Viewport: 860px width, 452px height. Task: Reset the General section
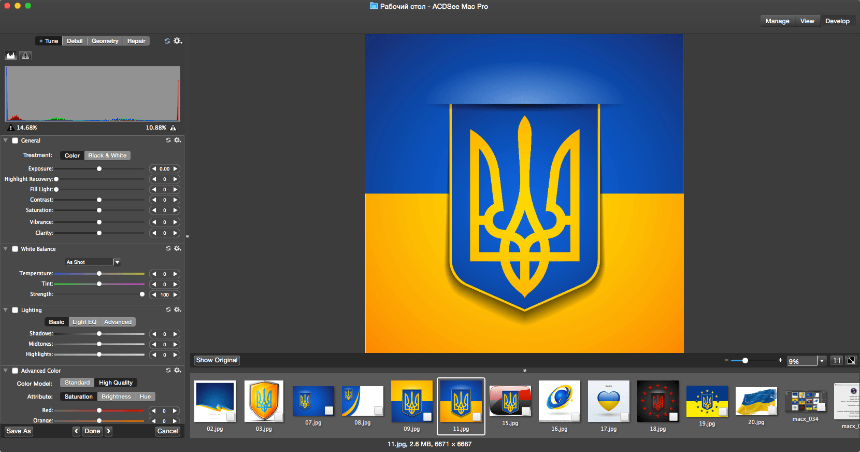(x=168, y=140)
